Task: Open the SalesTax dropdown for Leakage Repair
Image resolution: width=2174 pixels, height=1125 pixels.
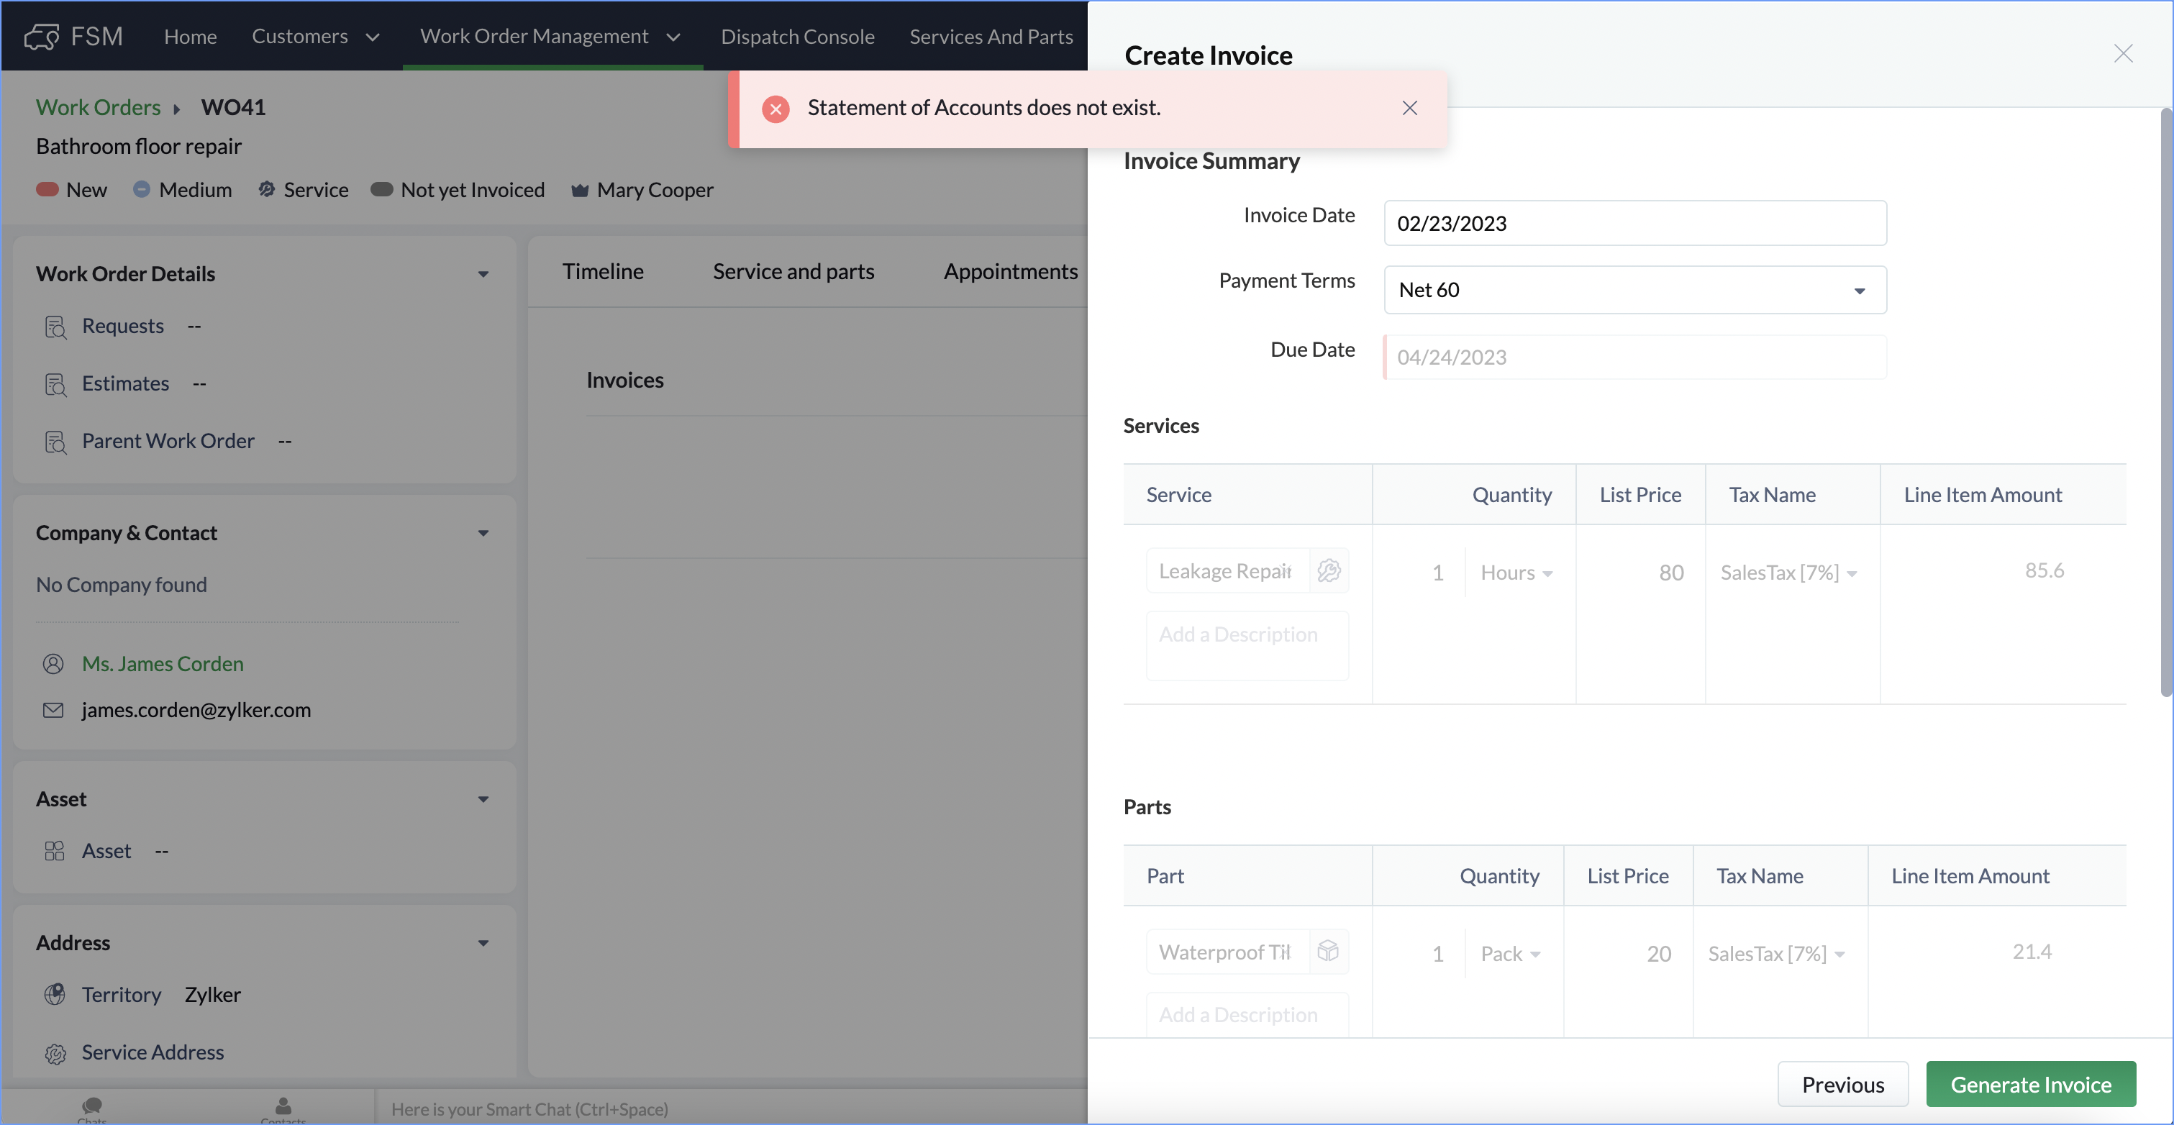Action: coord(1788,573)
